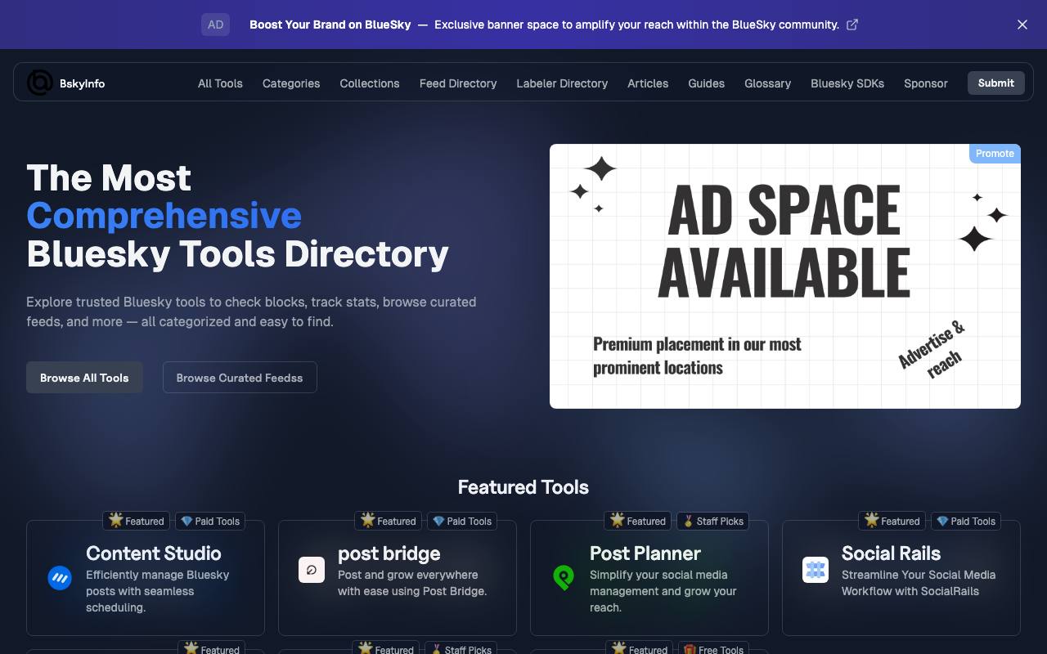View the Glossary page
This screenshot has width=1047, height=654.
tap(767, 83)
